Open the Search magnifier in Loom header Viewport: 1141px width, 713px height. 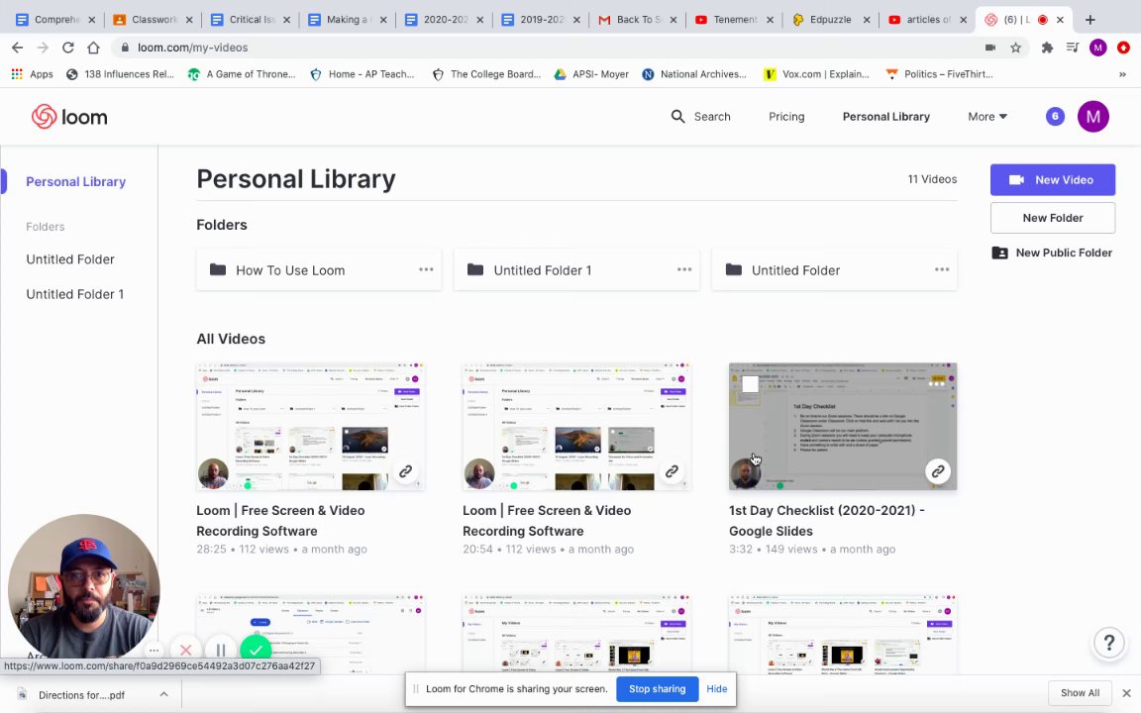tap(677, 117)
